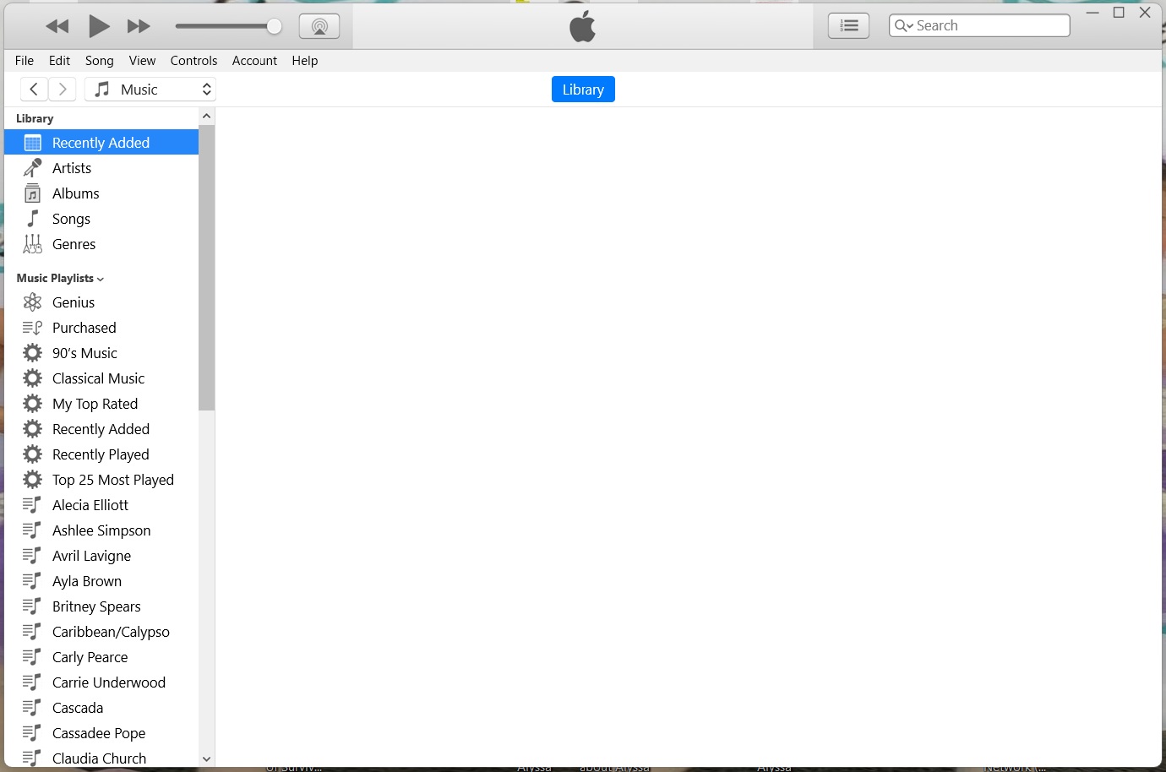Screen dimensions: 1166x772
Task: Open the Purchased playlist icon
Action: (x=33, y=328)
